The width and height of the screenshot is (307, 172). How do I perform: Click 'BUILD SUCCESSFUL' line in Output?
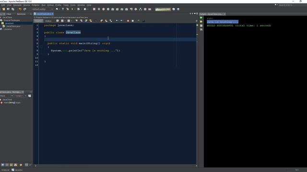pos(239,25)
